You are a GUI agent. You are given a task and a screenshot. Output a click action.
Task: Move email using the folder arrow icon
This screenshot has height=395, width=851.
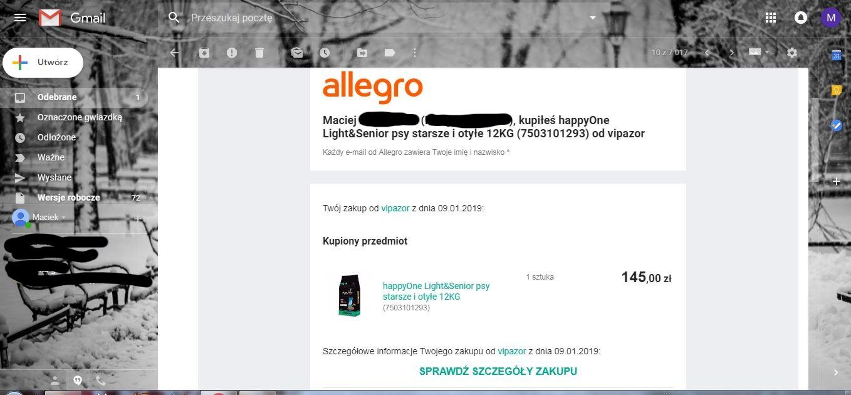pyautogui.click(x=362, y=53)
